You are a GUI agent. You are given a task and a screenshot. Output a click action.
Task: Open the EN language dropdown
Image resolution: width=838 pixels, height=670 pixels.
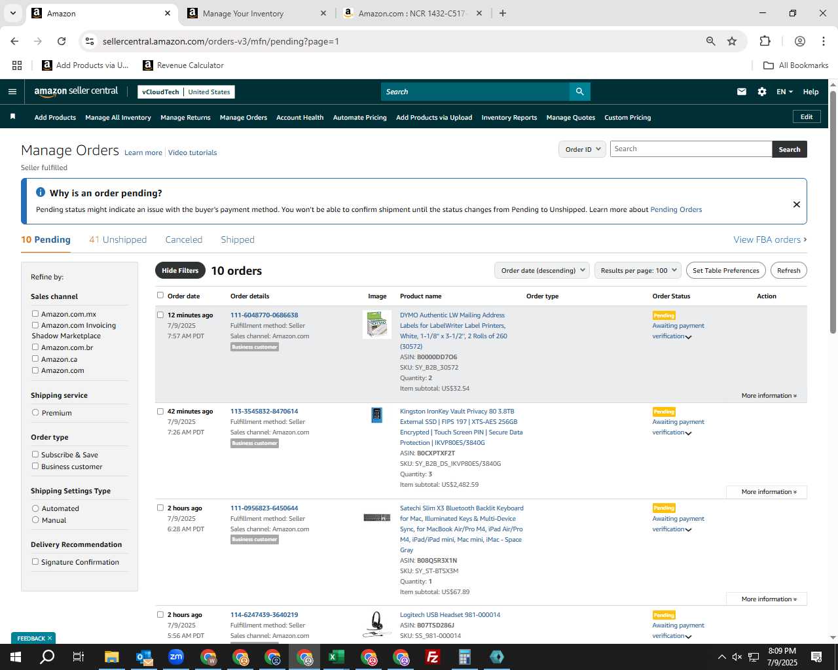784,92
